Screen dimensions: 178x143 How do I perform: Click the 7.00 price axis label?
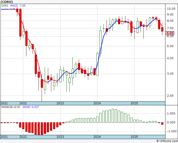click(x=170, y=28)
